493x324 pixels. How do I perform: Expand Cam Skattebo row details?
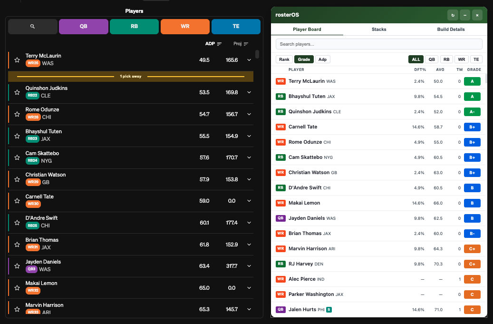[x=249, y=157]
